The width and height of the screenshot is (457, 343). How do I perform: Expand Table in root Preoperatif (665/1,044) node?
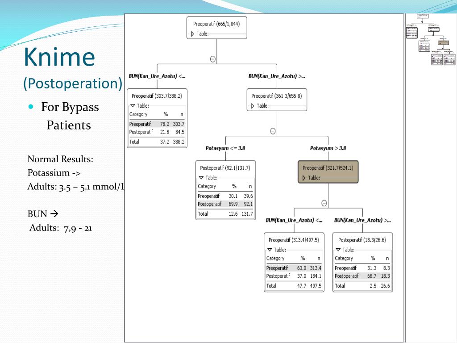pos(192,34)
